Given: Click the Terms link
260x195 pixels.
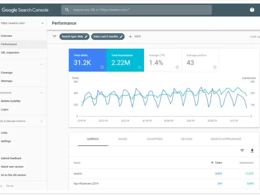Looking at the screenshot, I should coord(10,186).
